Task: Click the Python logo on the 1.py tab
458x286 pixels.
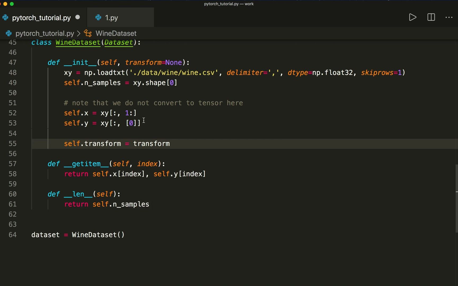Action: [x=98, y=18]
